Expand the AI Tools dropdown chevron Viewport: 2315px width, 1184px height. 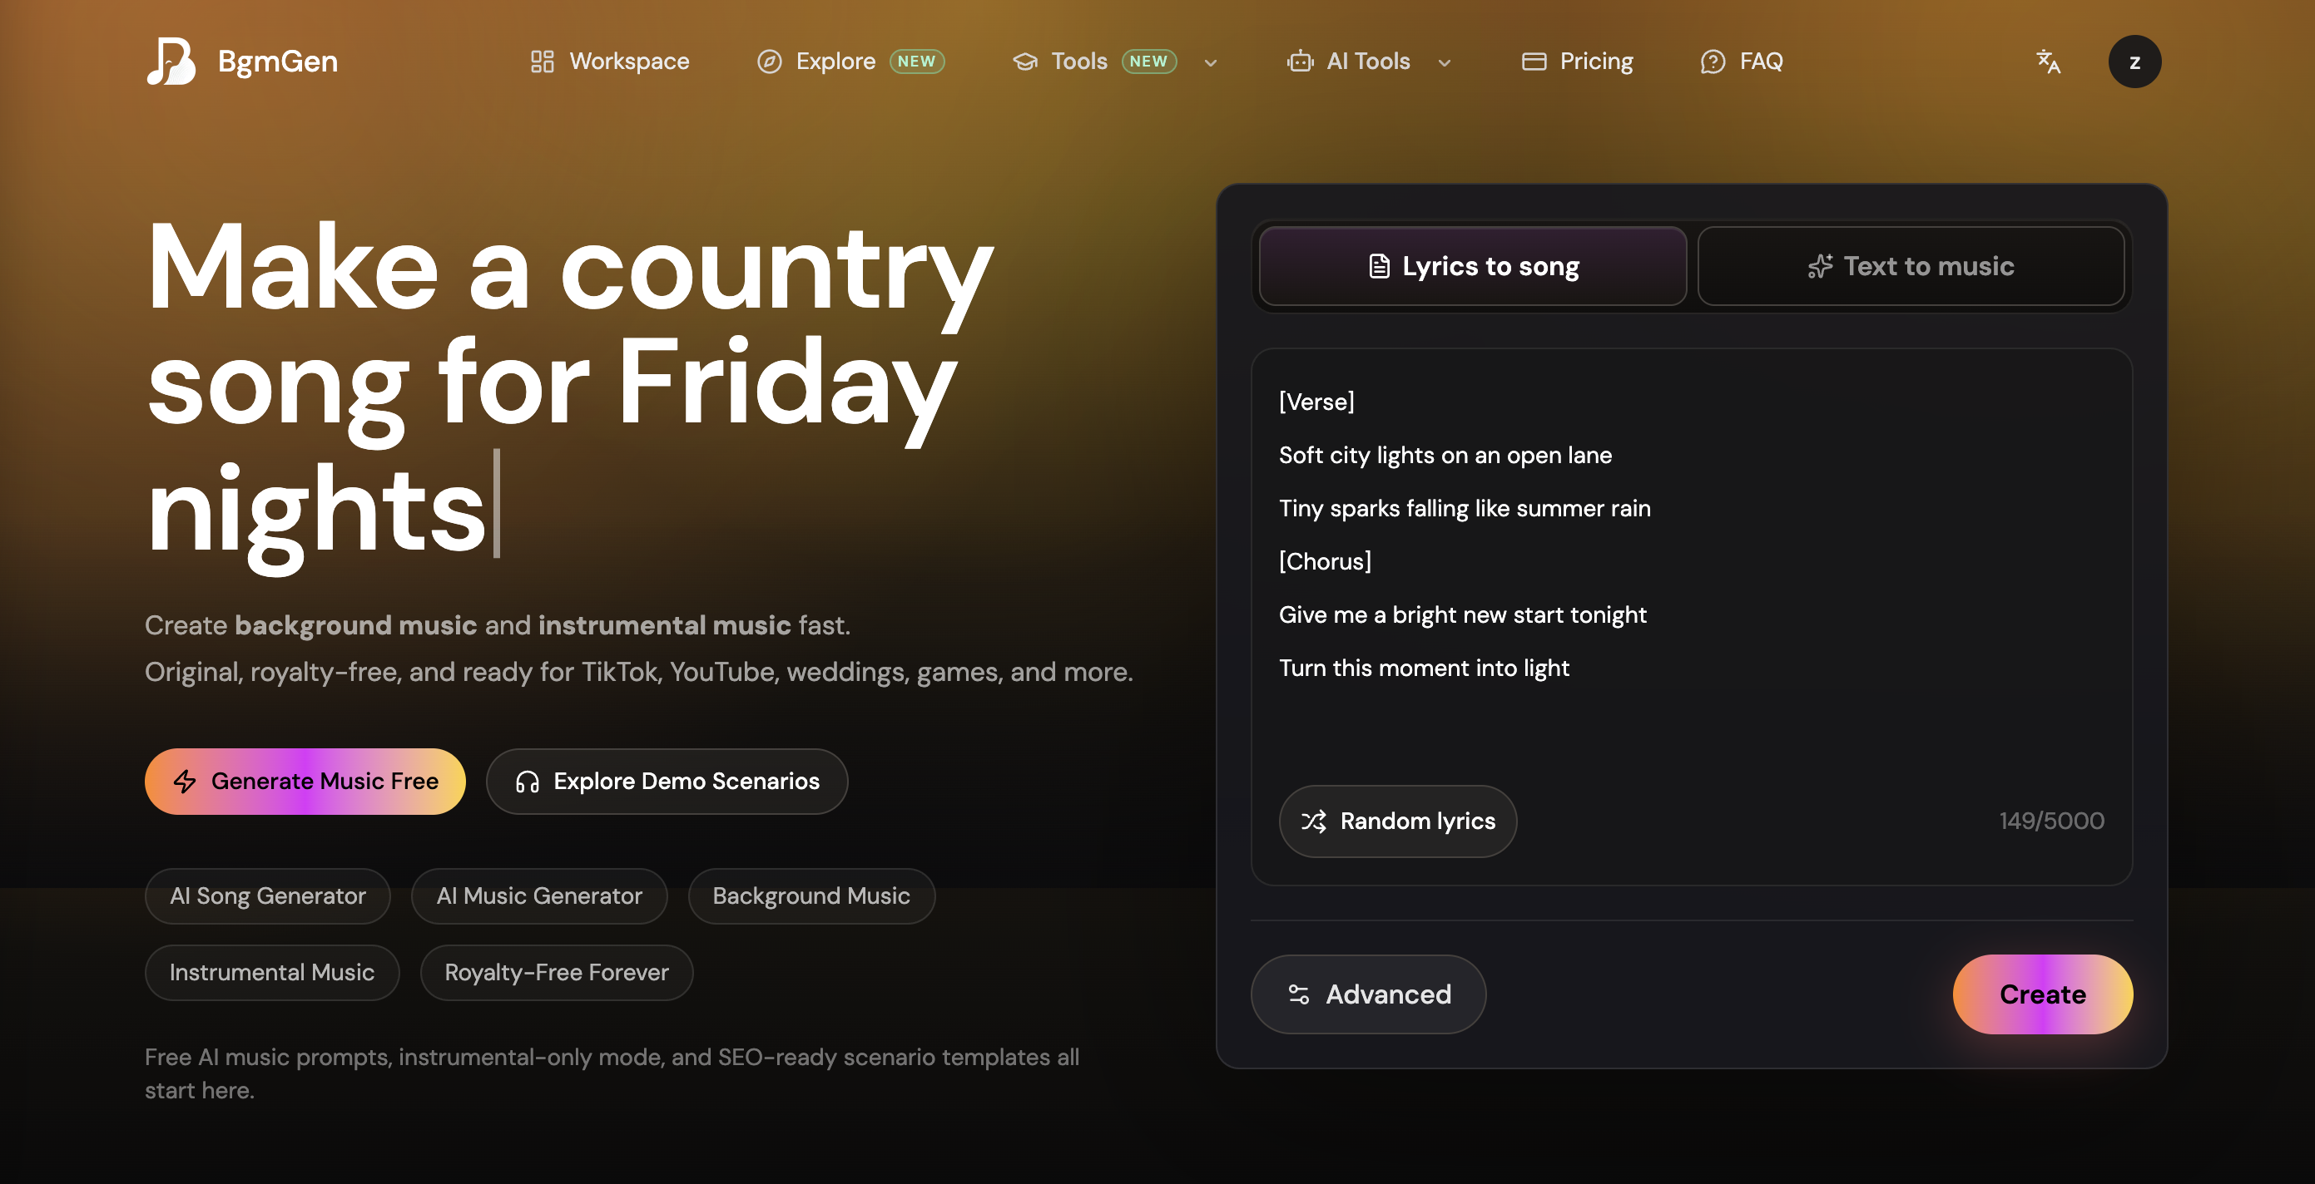coord(1445,62)
